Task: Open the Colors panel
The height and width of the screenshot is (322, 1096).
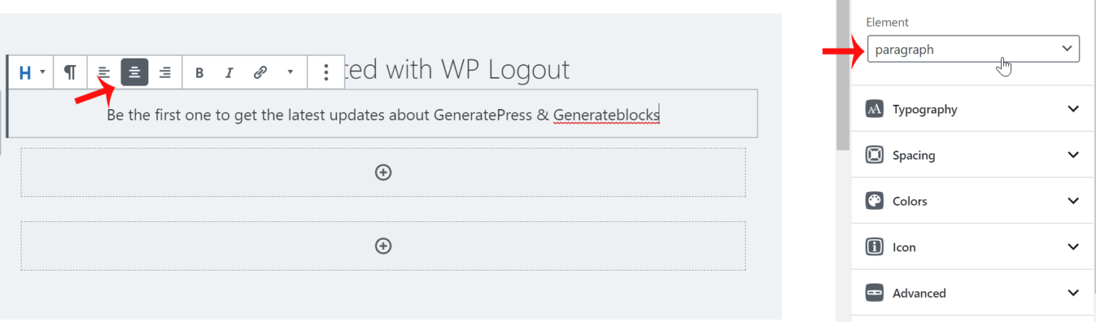Action: point(973,201)
